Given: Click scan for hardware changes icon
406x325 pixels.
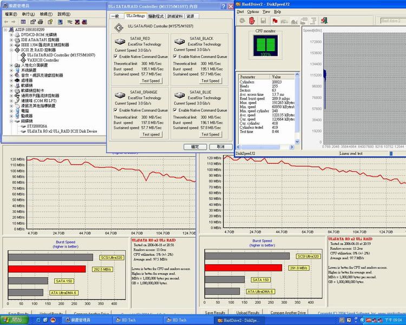Looking at the screenshot, I should coord(60,22).
